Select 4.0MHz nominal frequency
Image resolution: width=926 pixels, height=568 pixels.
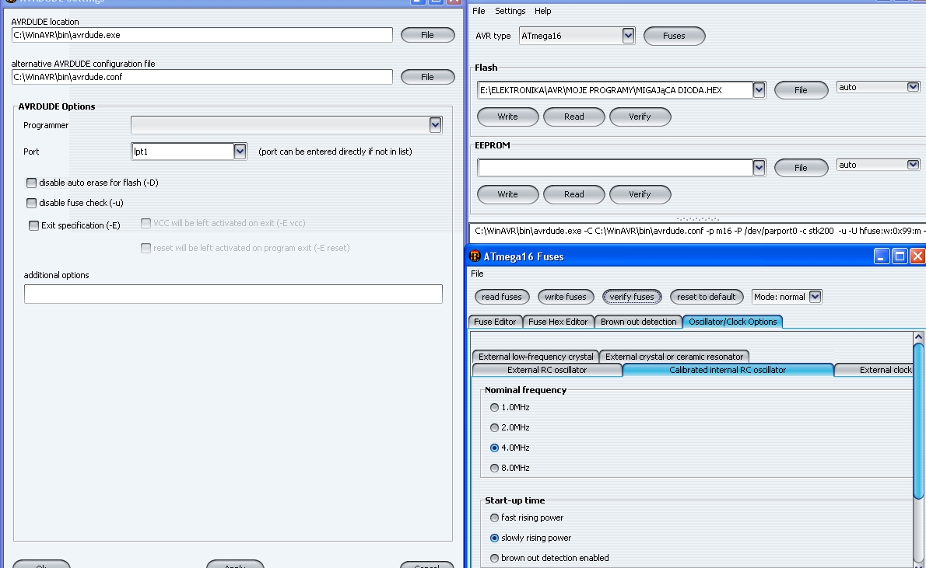point(494,448)
